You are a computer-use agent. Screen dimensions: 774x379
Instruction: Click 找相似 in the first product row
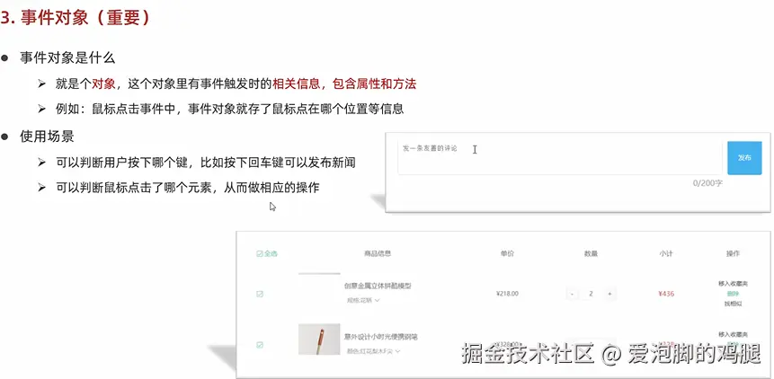[733, 304]
